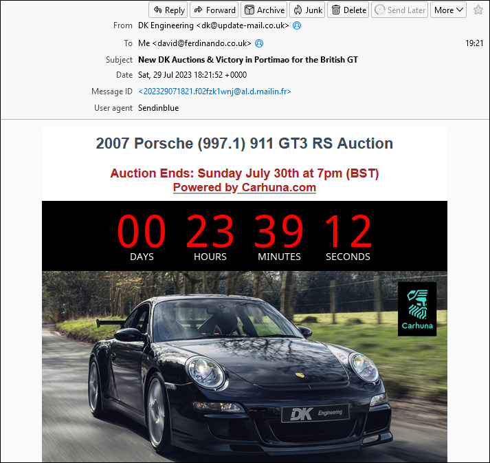Select sender text 'DK Engineering <dk@update-mail.co.uk>'
490x463 pixels.
click(x=214, y=25)
